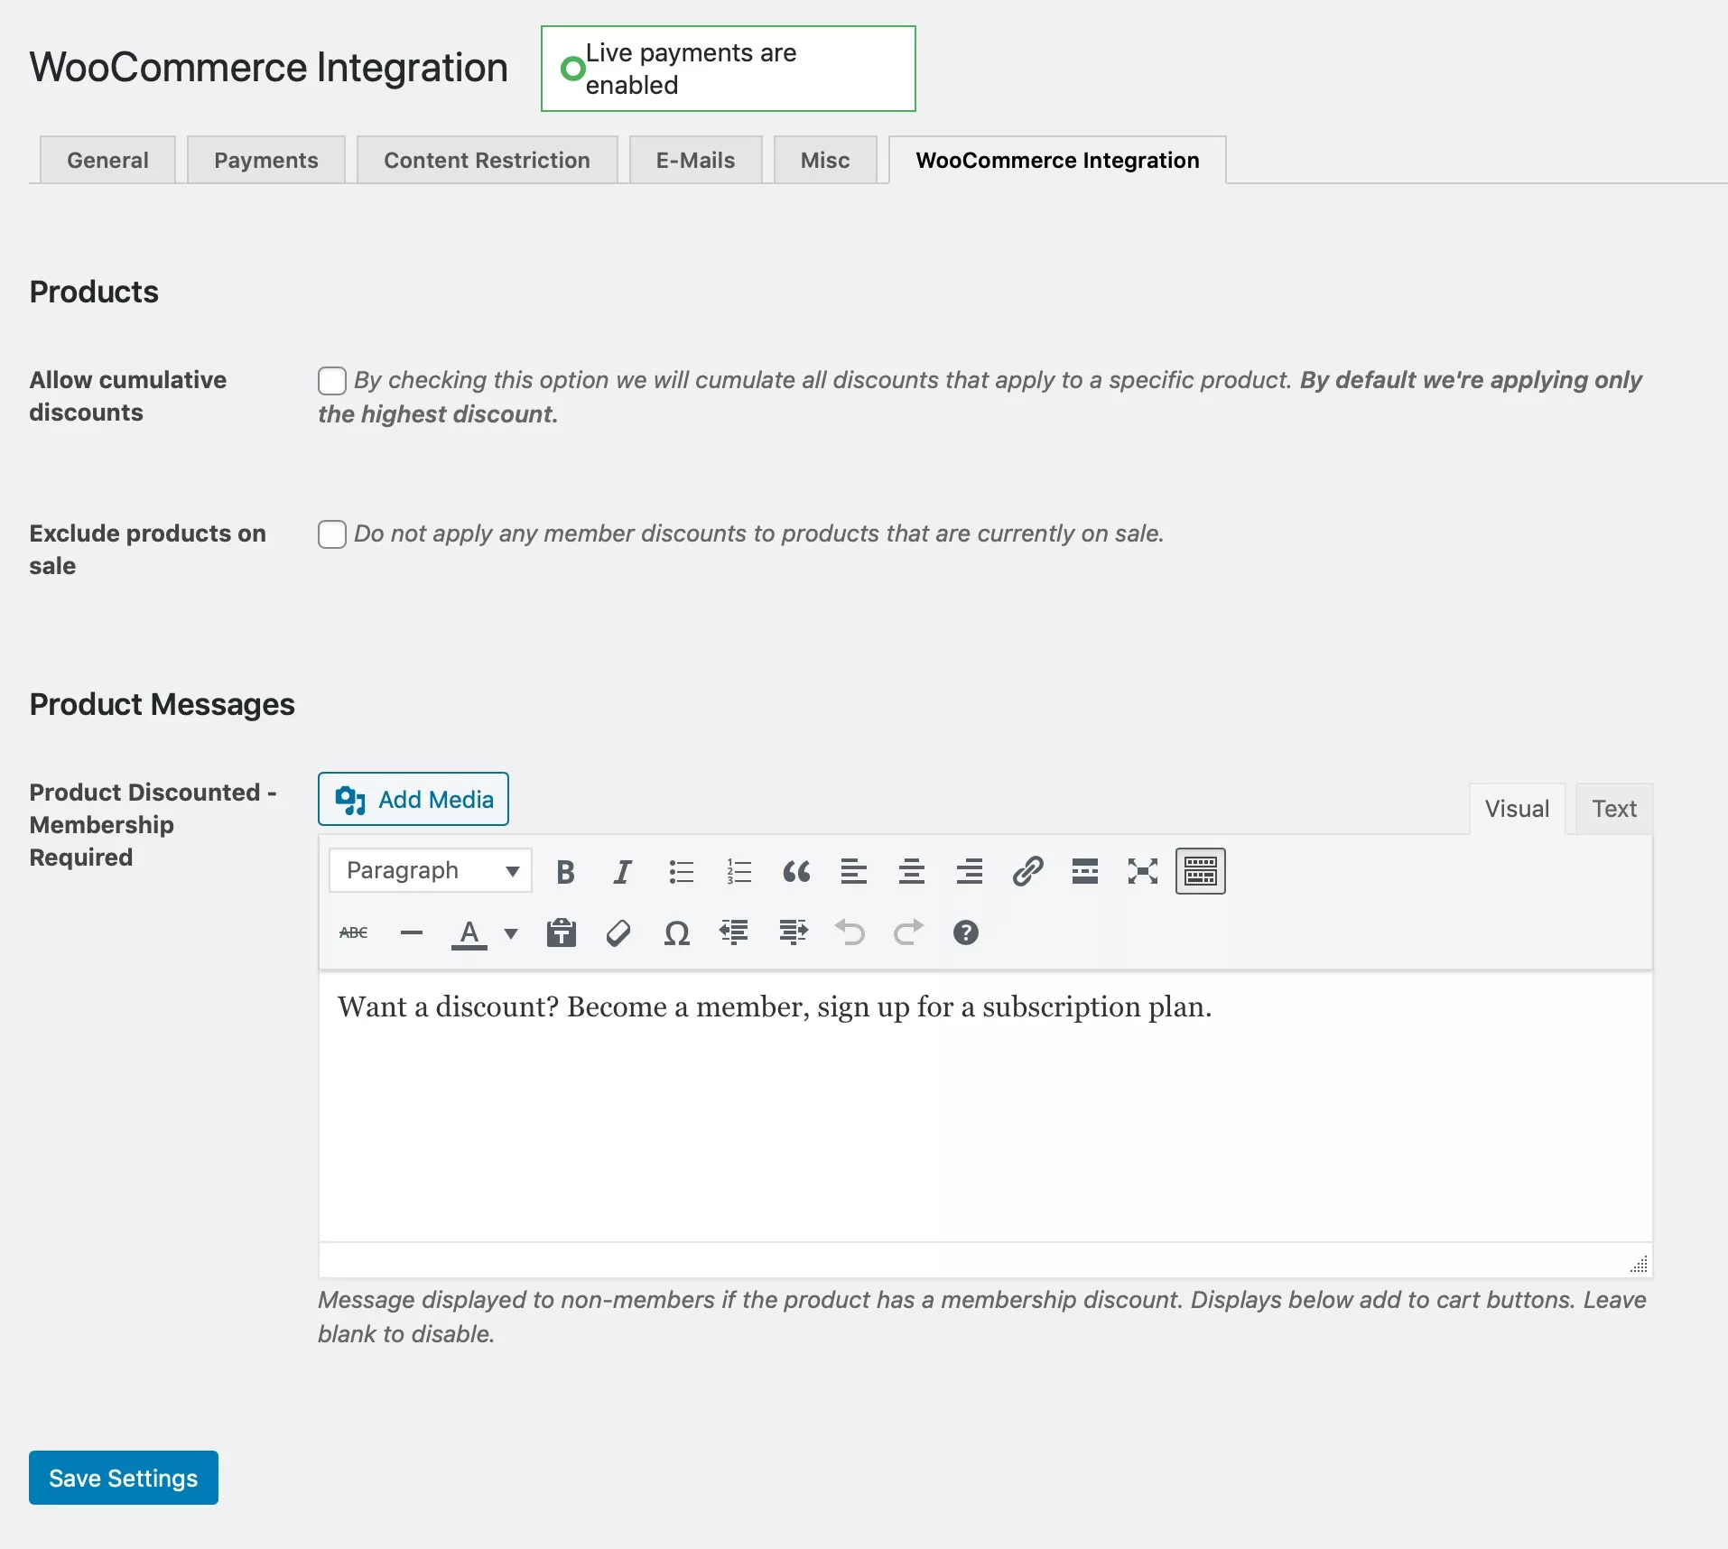
Task: Click the Add Media button
Action: (x=413, y=799)
